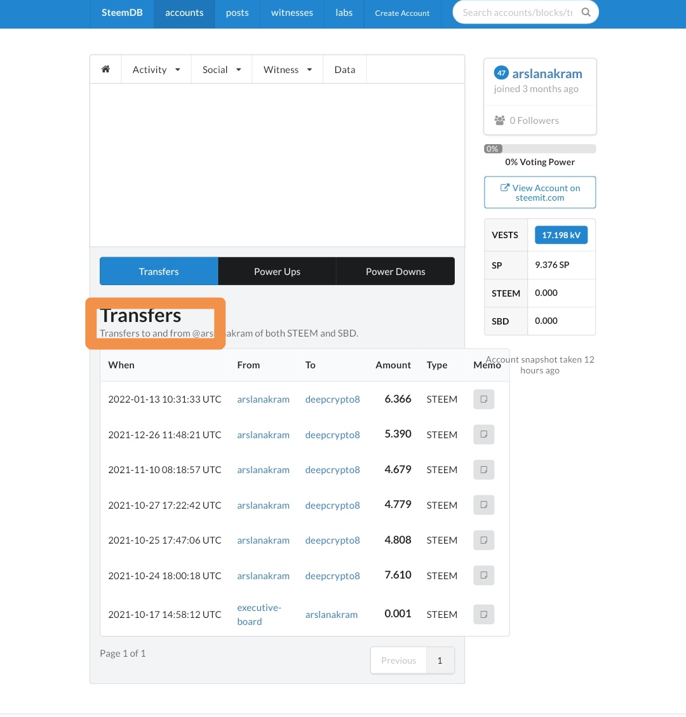Focus the search accounts/blocks input

click(x=517, y=12)
